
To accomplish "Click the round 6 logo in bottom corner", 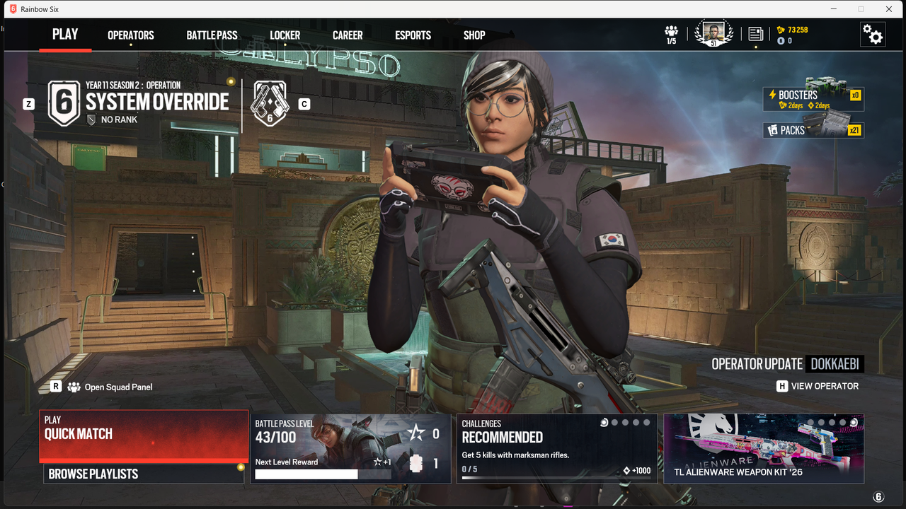I will [878, 497].
